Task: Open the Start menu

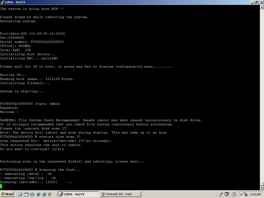Action: point(7,194)
